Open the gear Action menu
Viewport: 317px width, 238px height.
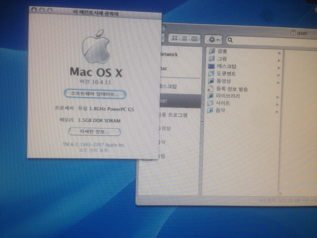tap(214, 39)
